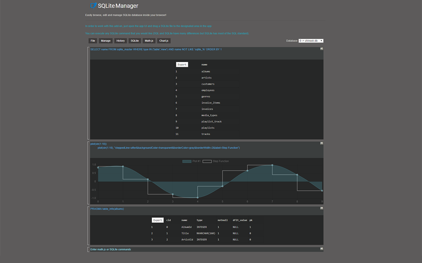Image resolution: width=422 pixels, height=263 pixels.
Task: Click the #4 cell index badge
Action: [322, 208]
